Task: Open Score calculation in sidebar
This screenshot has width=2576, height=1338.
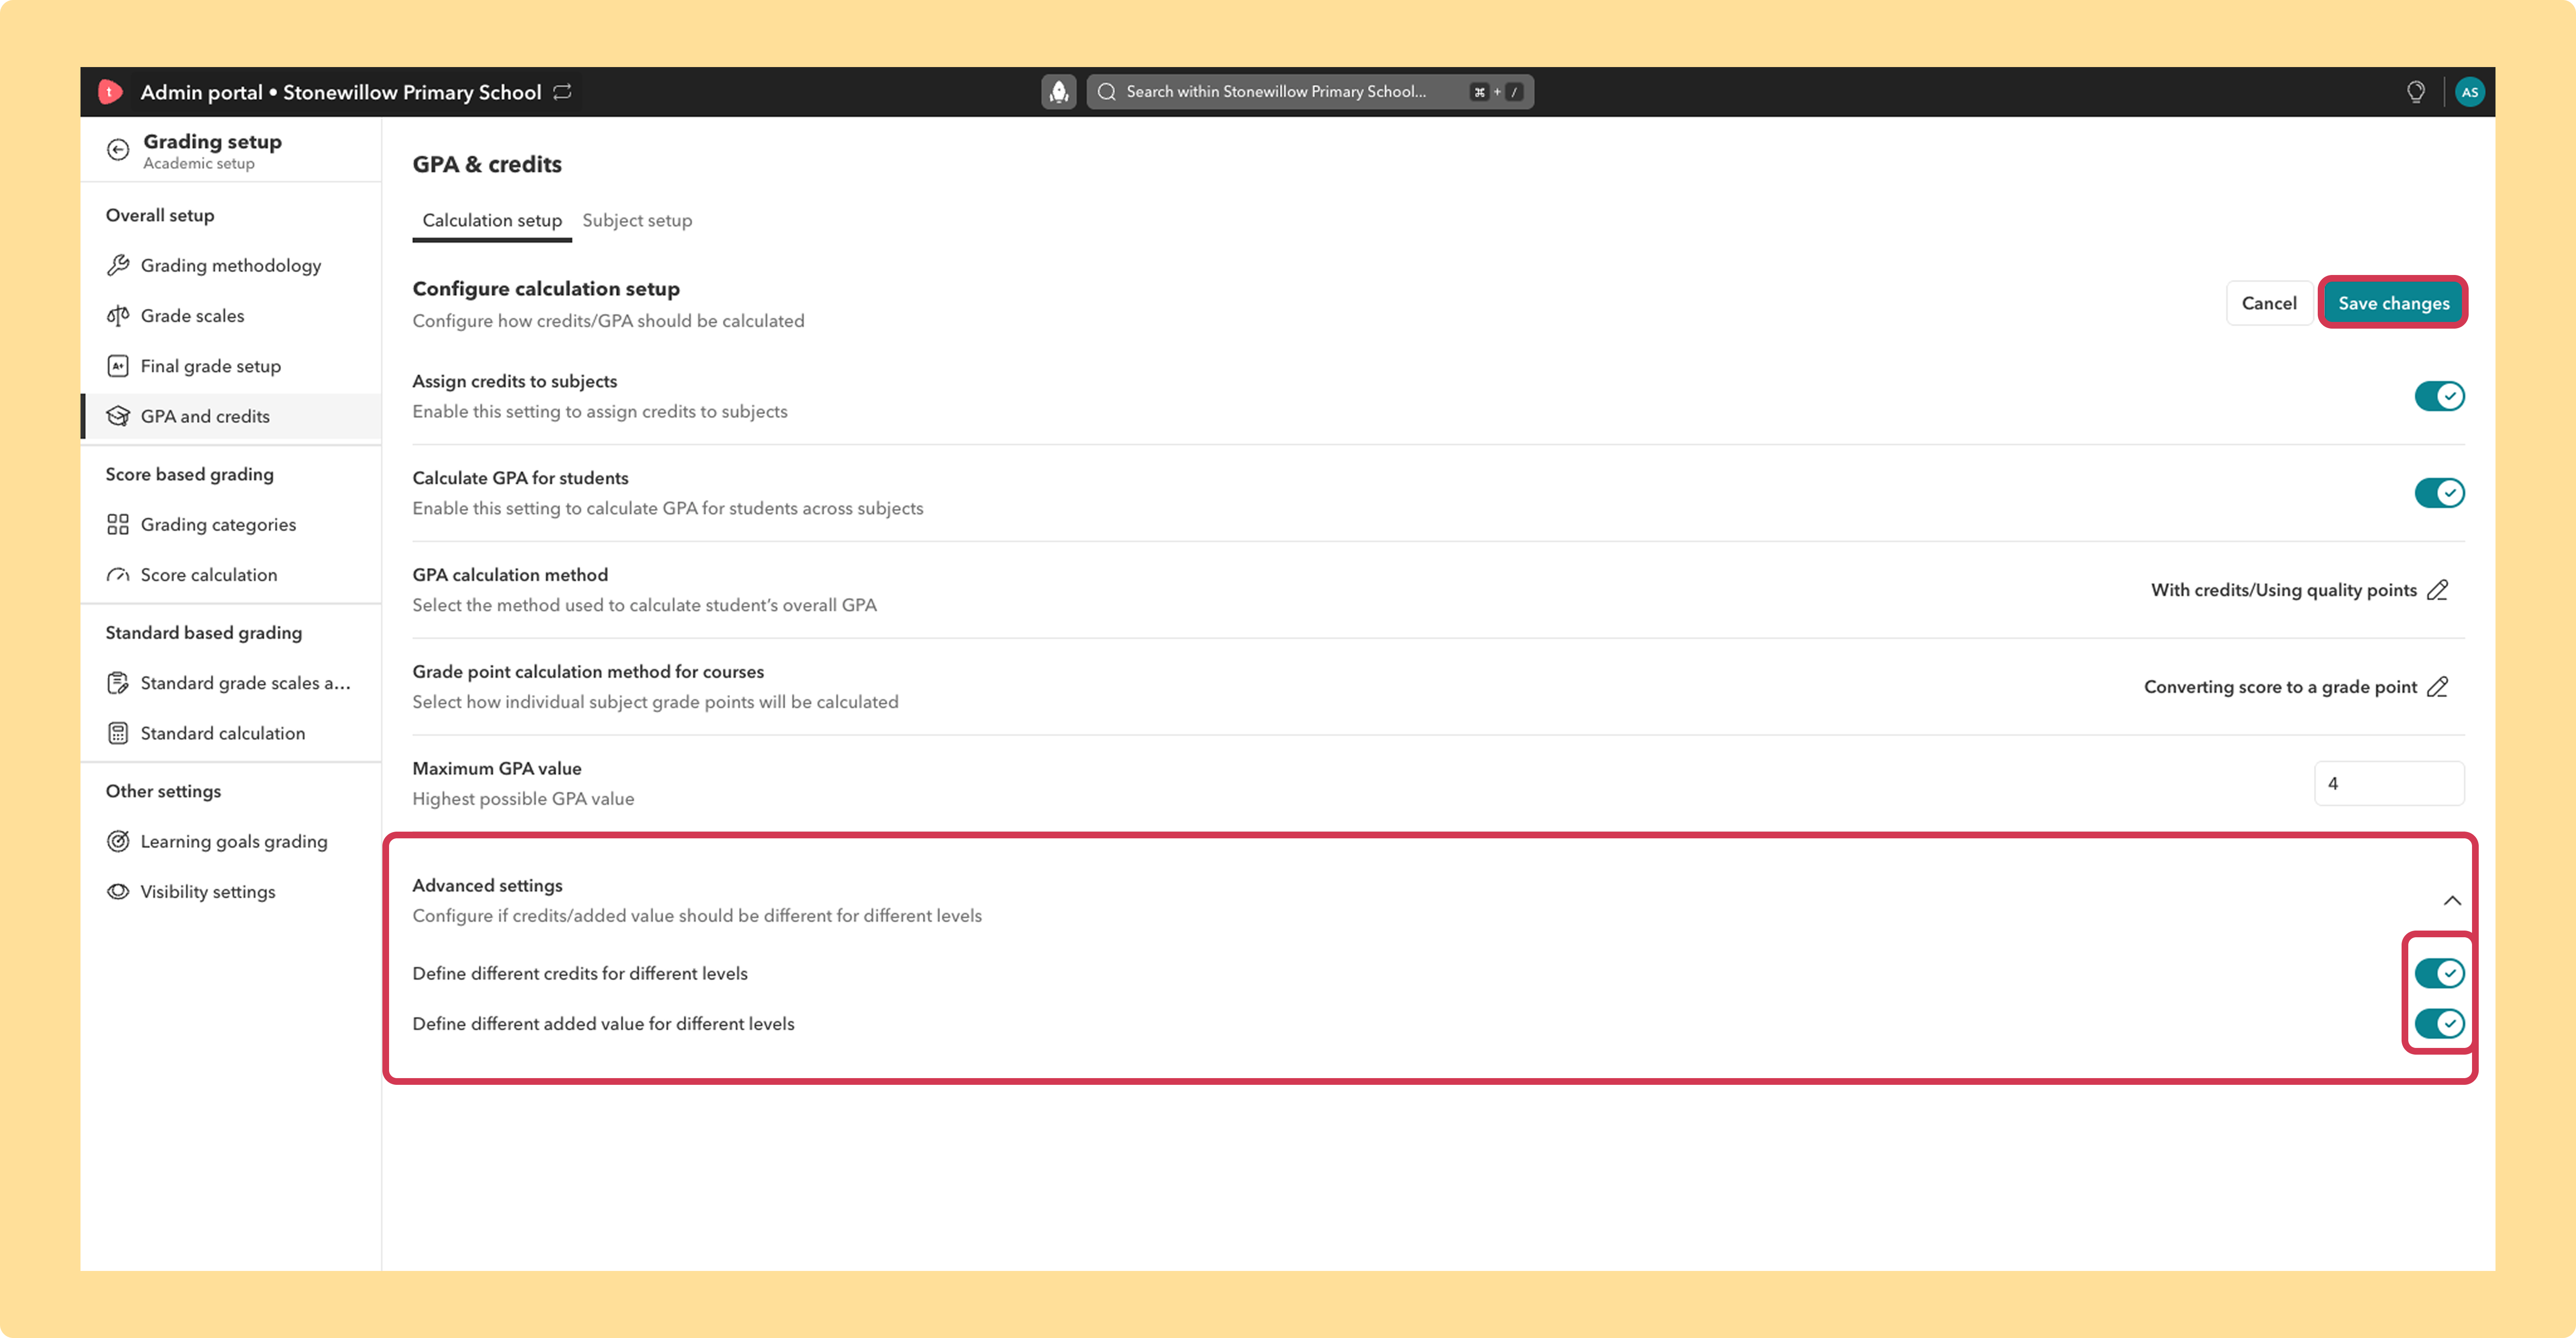Action: 231,575
